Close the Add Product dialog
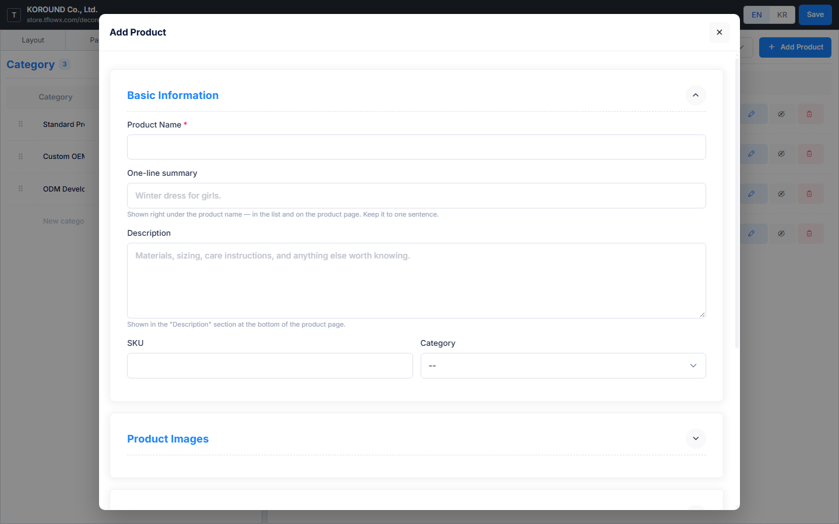Viewport: 839px width, 524px height. pyautogui.click(x=719, y=32)
